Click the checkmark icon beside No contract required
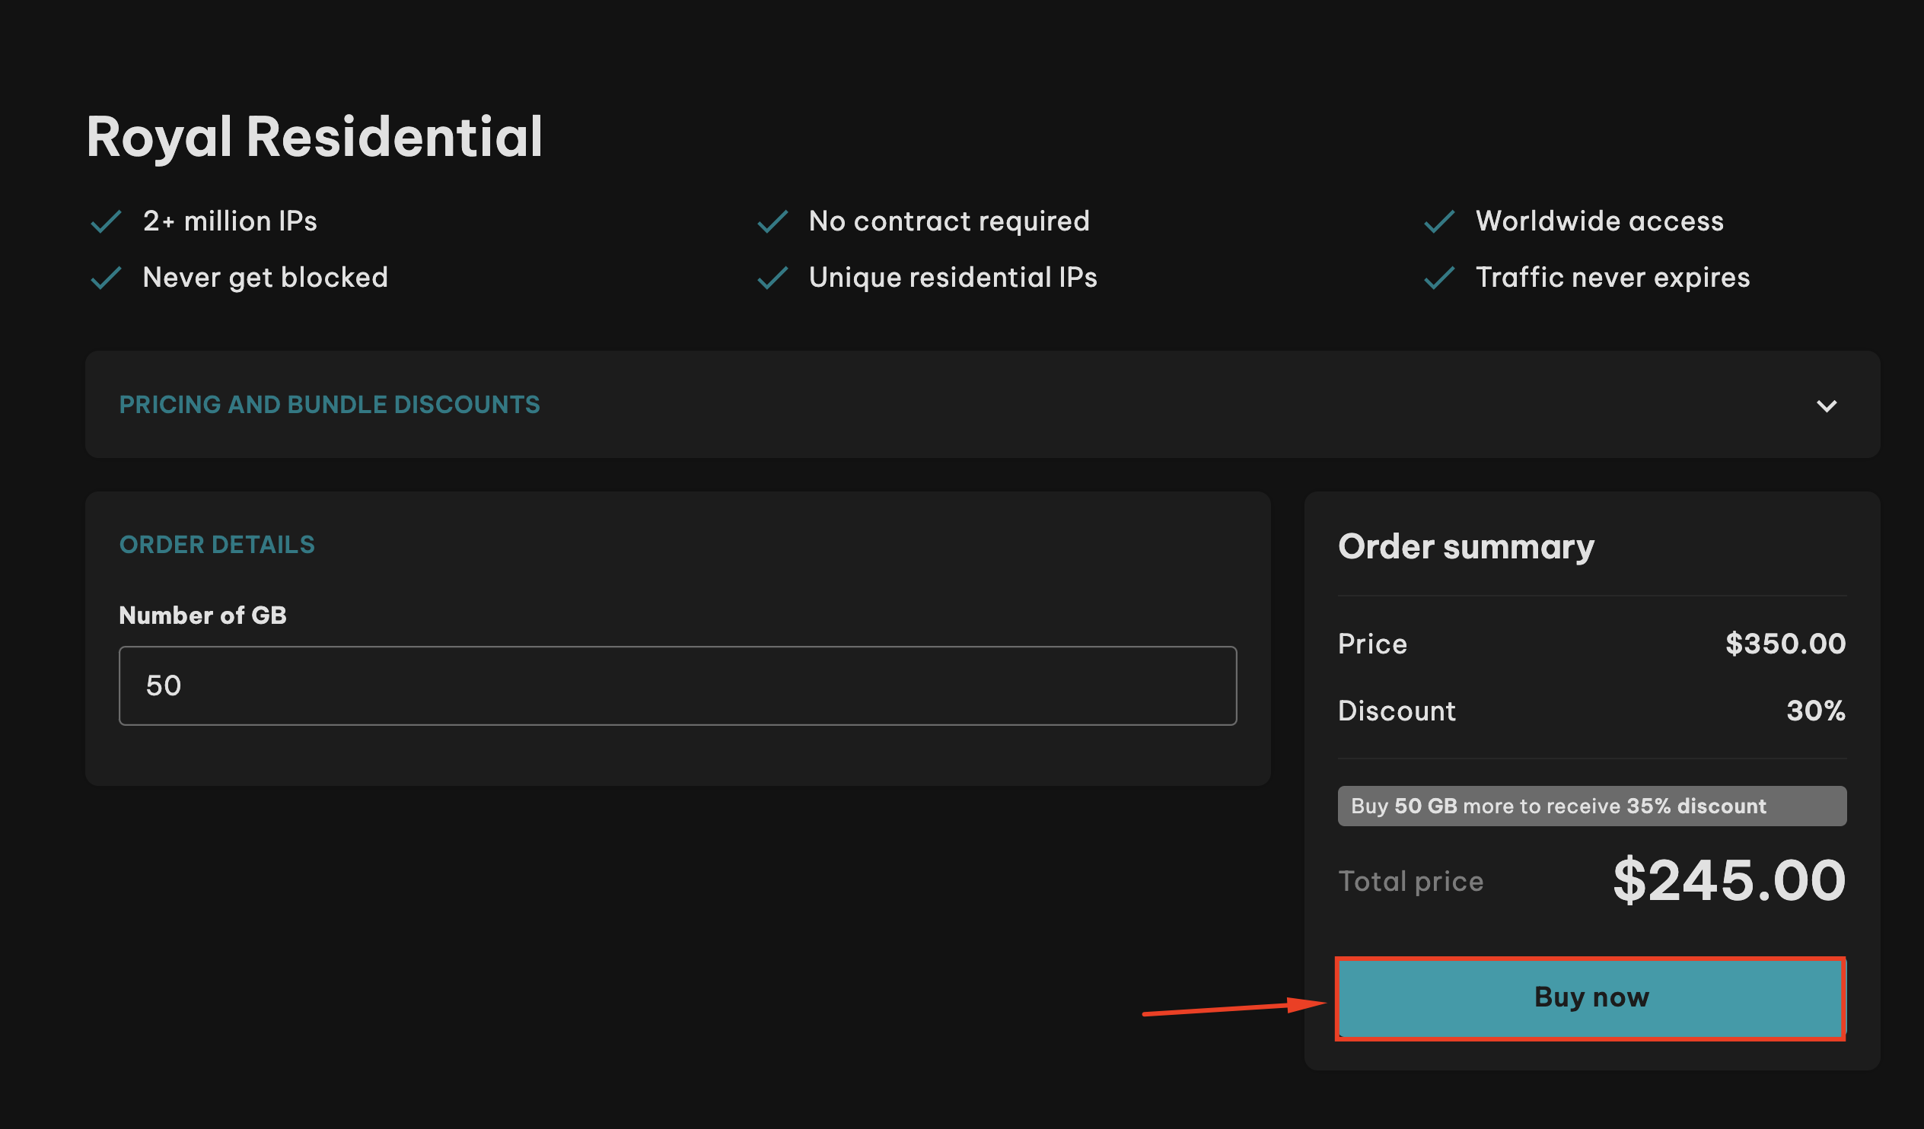1924x1129 pixels. pos(772,221)
